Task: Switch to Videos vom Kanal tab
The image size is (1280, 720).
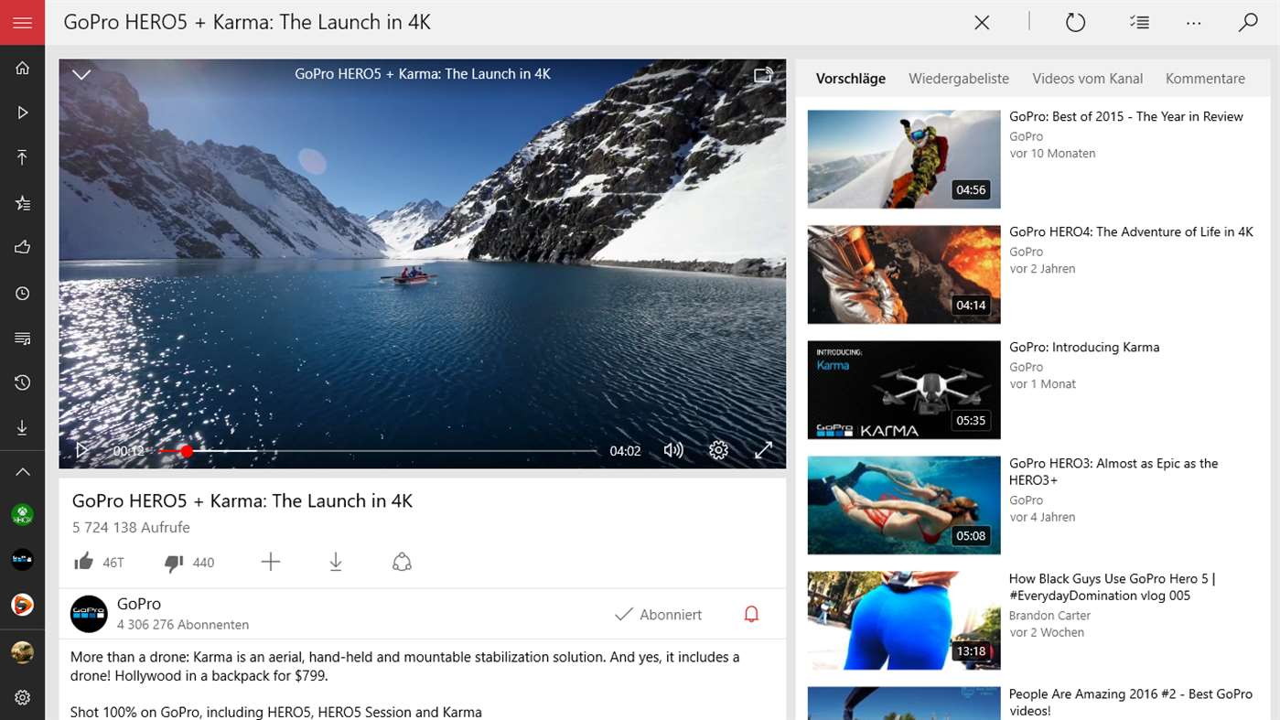Action: tap(1088, 79)
